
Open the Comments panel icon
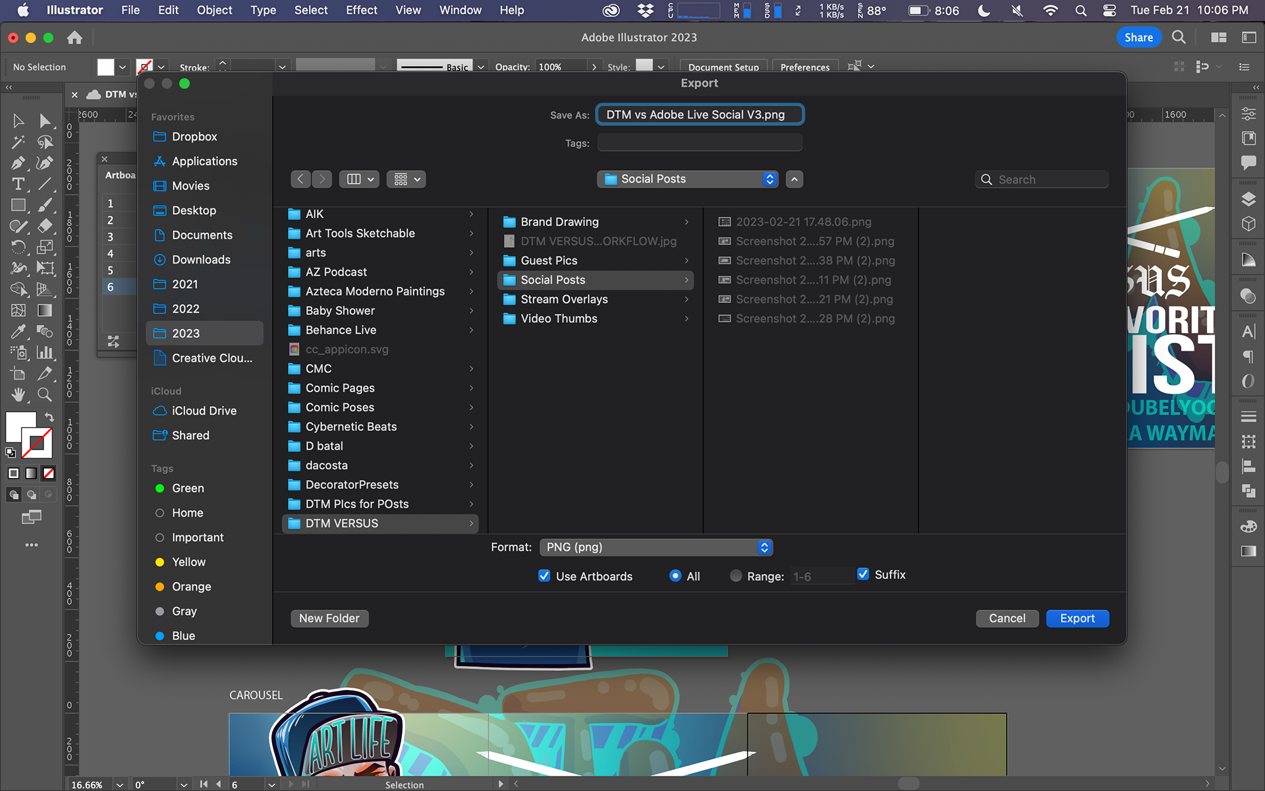point(1248,162)
